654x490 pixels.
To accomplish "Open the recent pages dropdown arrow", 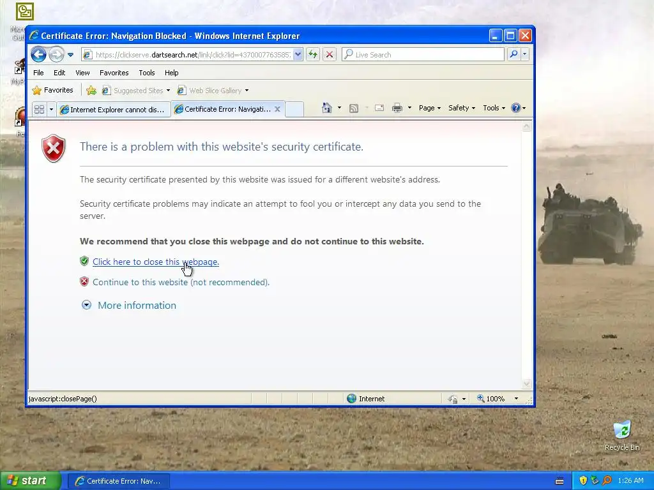I will 70,55.
